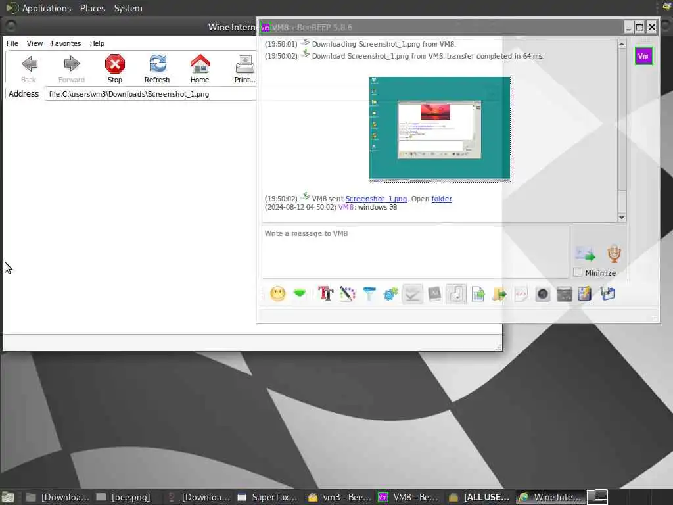The width and height of the screenshot is (673, 505).
Task: Switch to the VM8 - Be... taskbar window
Action: [x=409, y=497]
